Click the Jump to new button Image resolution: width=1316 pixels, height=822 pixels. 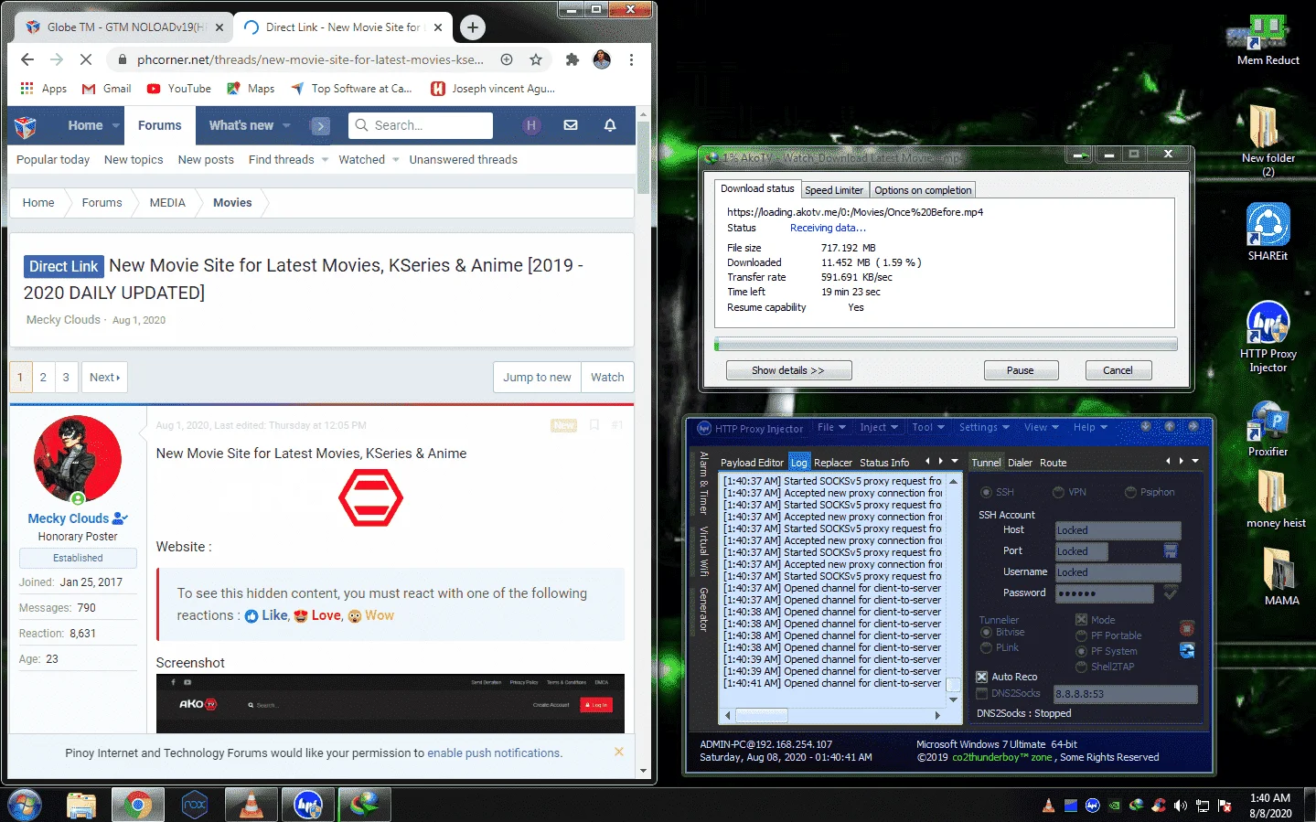click(x=537, y=377)
